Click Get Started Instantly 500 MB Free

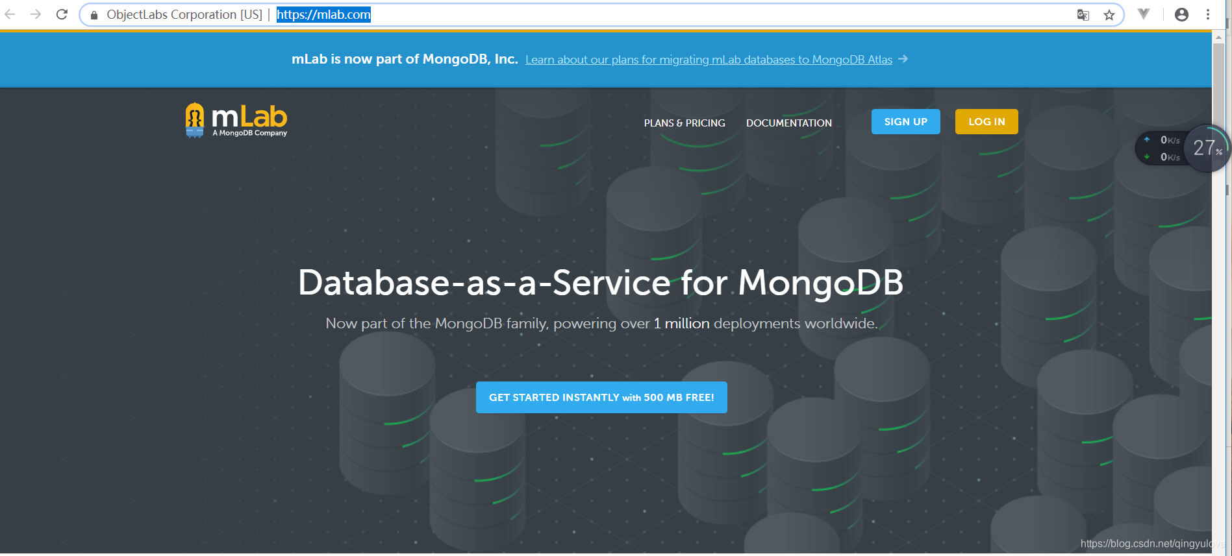601,398
